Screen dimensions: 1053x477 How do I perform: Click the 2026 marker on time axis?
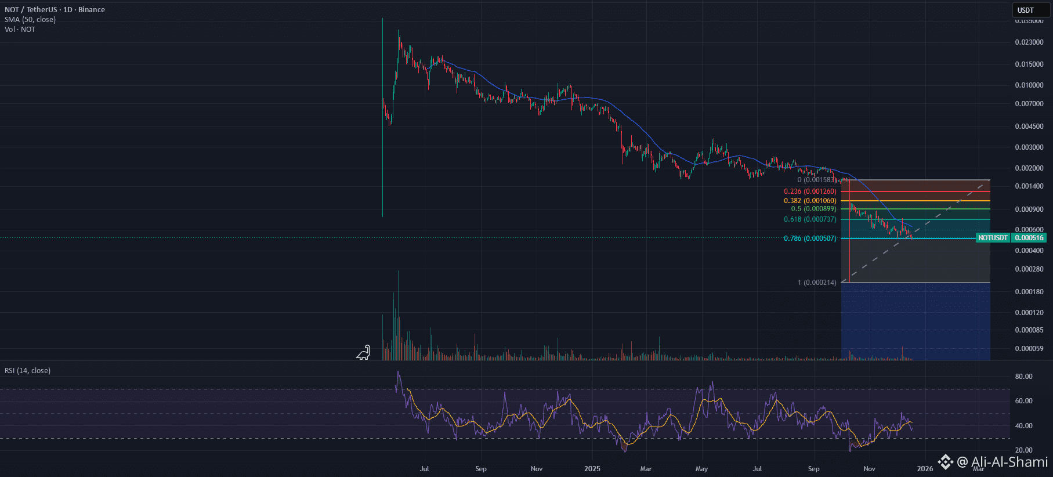925,469
